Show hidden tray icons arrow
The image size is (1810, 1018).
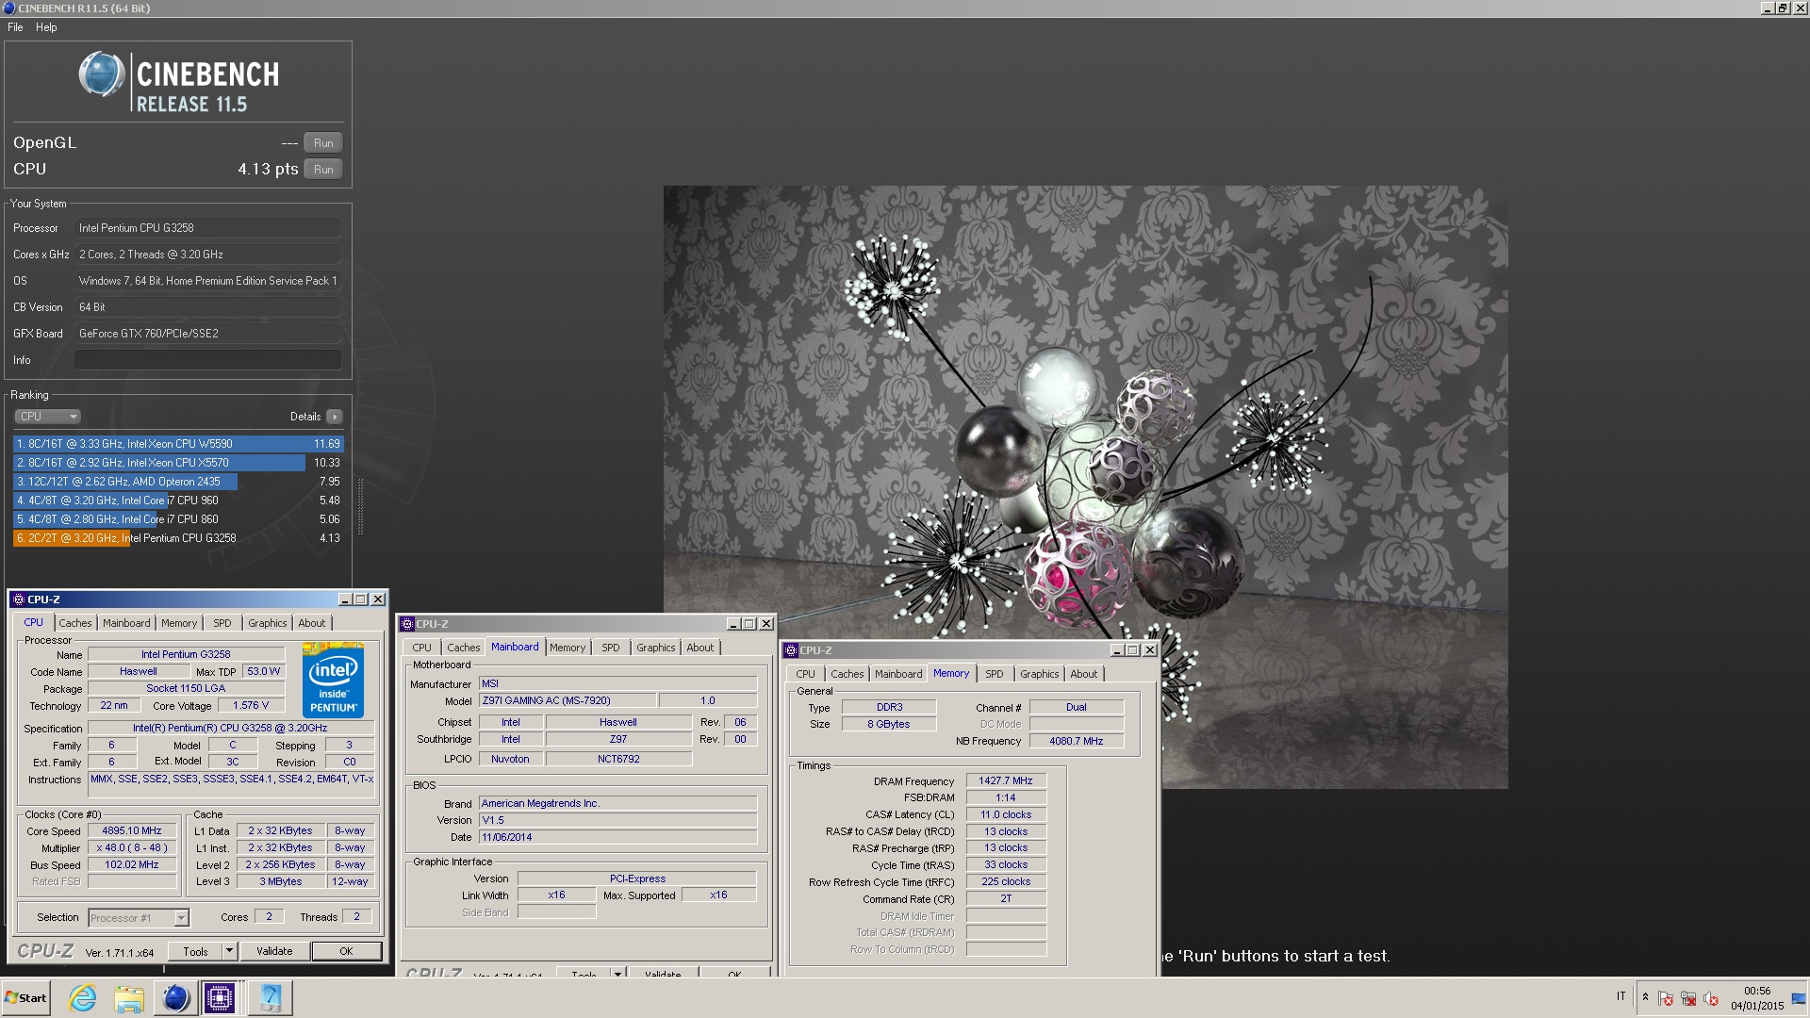[1645, 997]
